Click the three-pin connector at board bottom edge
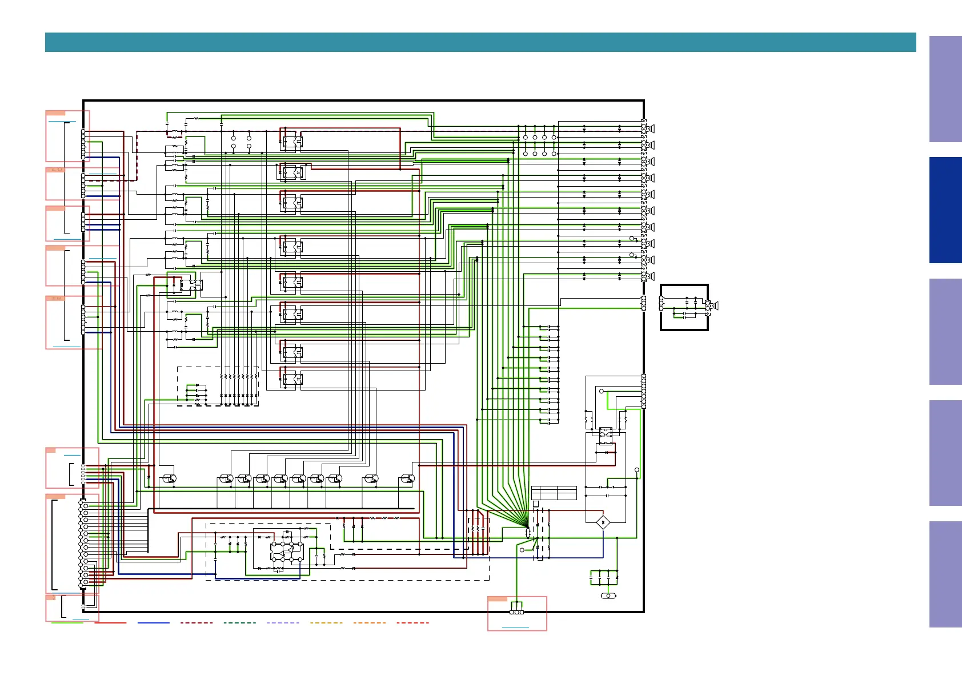The width and height of the screenshot is (962, 680). pyautogui.click(x=516, y=612)
